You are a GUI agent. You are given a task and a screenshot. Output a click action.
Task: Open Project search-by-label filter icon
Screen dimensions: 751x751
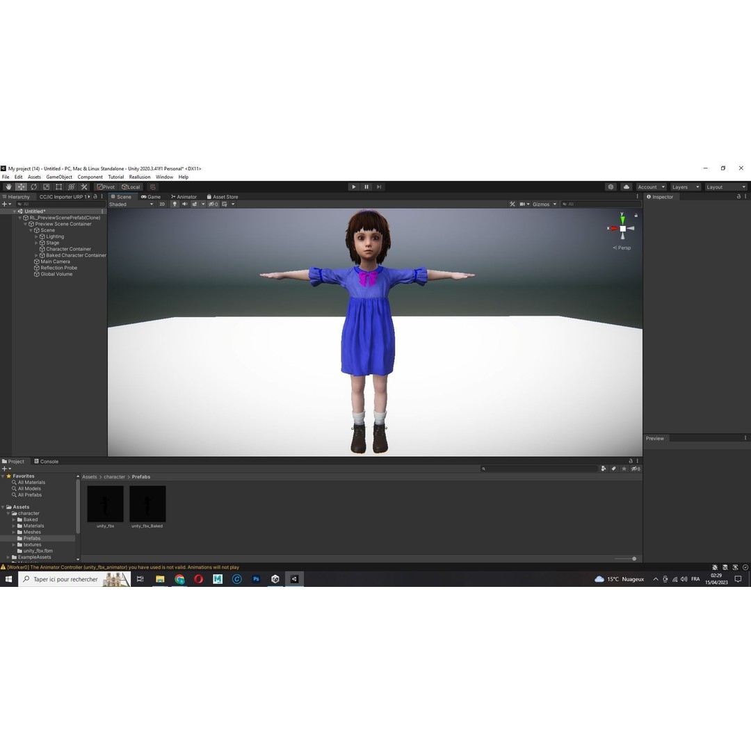point(613,469)
